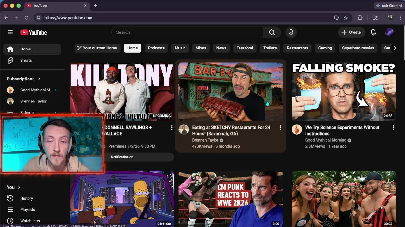Viewport: 405px width, 227px height.
Task: Open Good Mythical Morning channel name link
Action: pos(326,140)
